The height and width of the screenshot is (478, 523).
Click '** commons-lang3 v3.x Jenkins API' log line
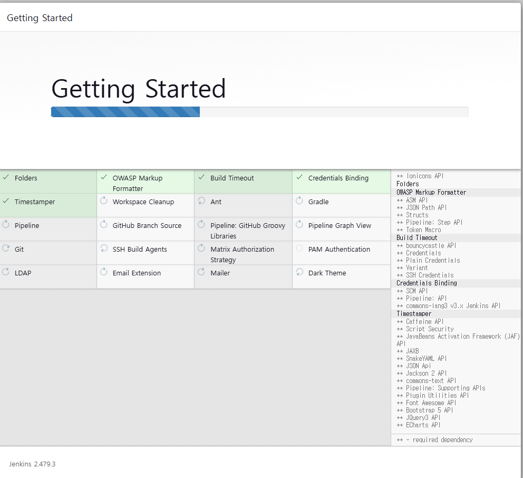click(449, 306)
